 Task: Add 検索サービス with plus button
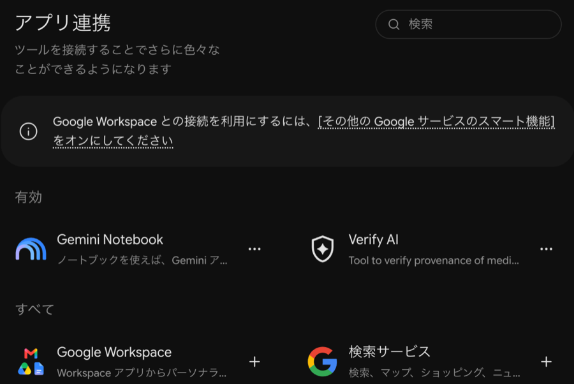point(546,362)
